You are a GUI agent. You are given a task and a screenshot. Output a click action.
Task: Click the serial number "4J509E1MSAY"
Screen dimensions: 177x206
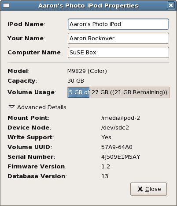point(121,157)
